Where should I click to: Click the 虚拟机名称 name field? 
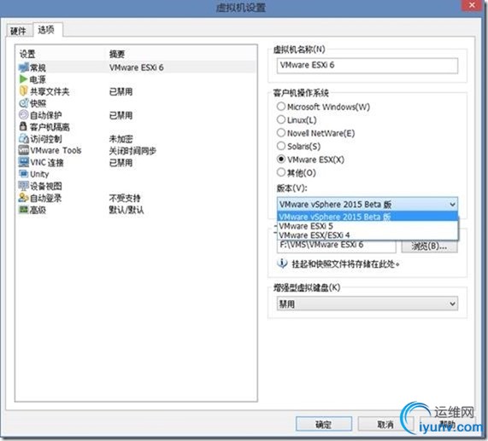click(367, 66)
